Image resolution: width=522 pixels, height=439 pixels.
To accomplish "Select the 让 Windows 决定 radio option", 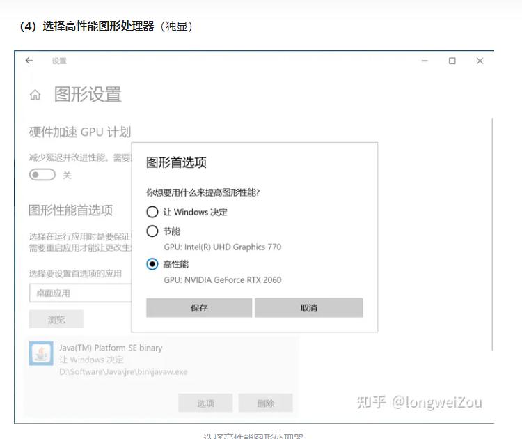I will (152, 212).
